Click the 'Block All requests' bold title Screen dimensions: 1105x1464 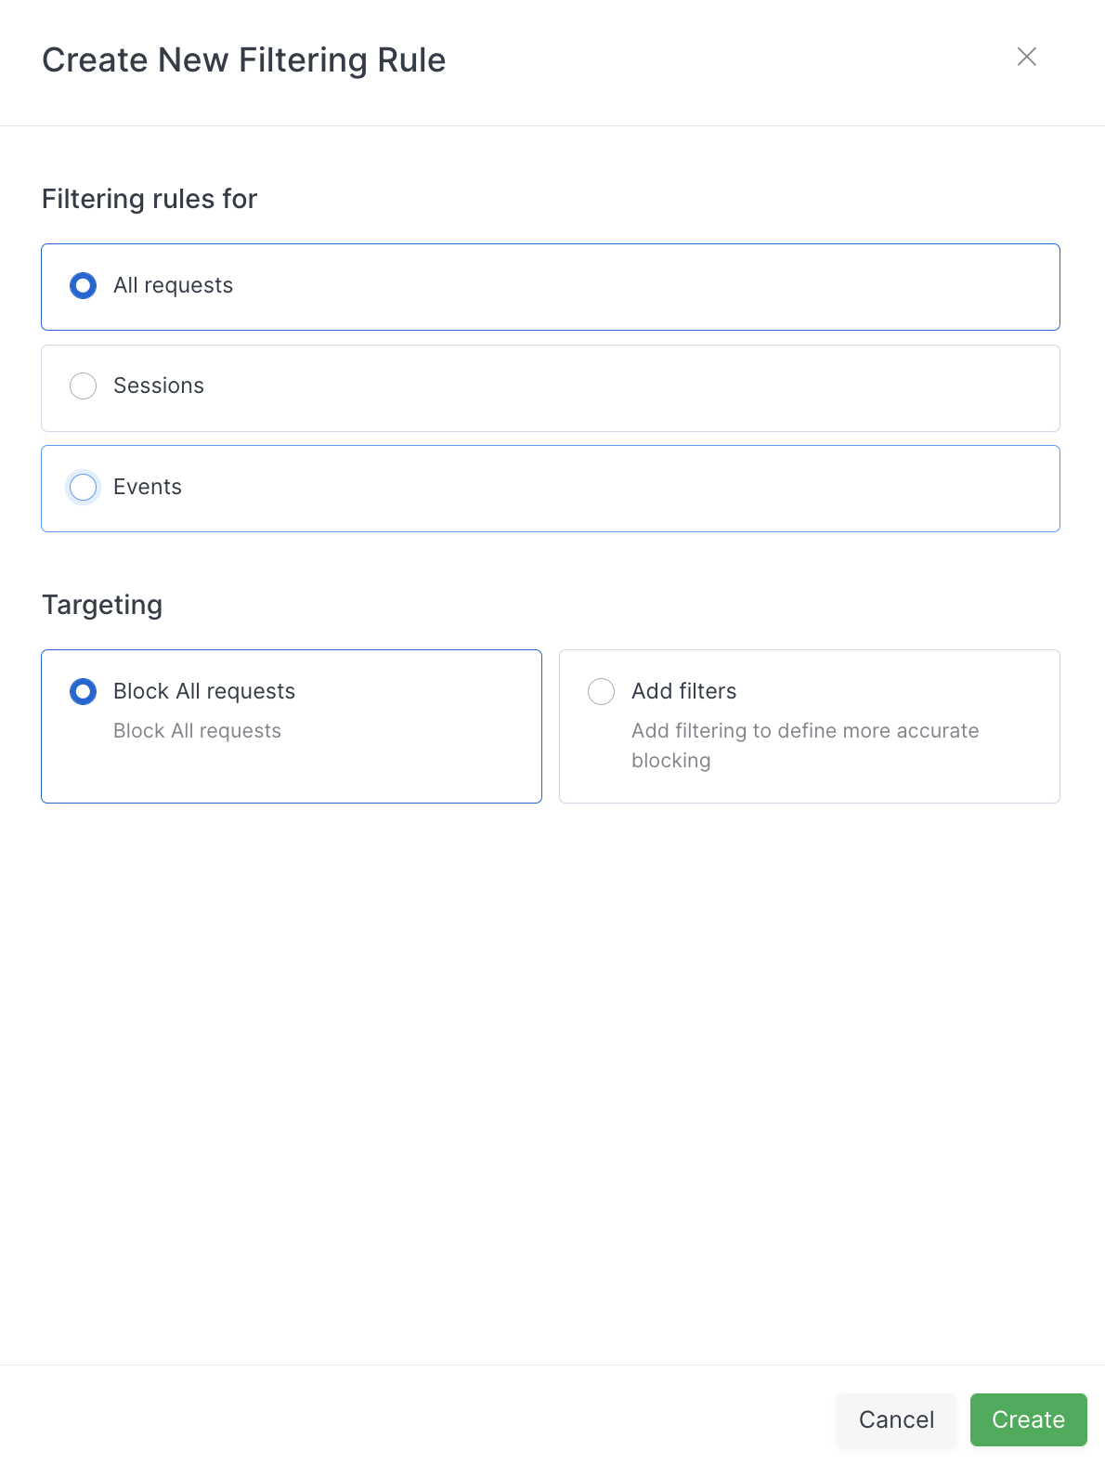click(204, 691)
